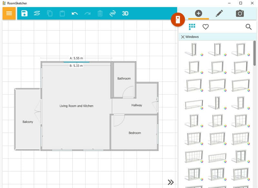Select the camera tab
Screen dimensions: 258x188
click(x=240, y=13)
